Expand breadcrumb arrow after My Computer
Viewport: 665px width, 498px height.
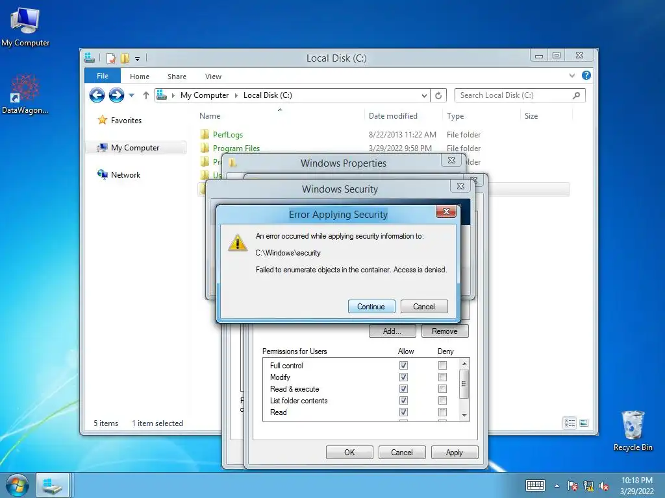coord(236,96)
